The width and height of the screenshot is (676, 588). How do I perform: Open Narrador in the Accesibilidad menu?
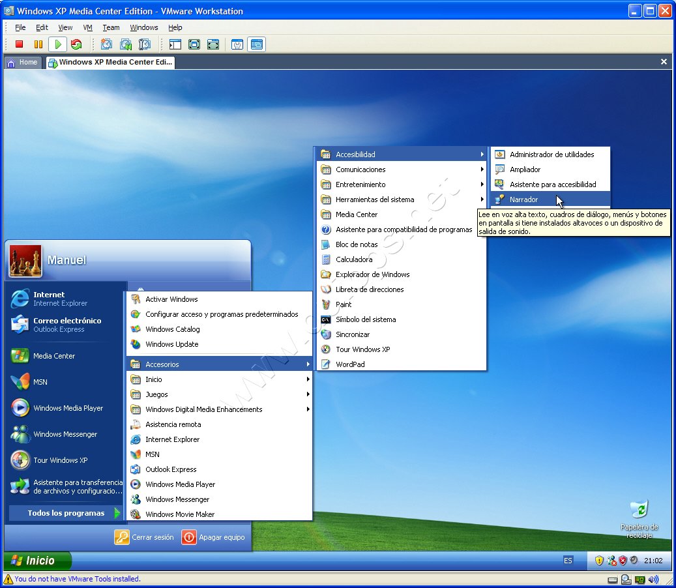click(523, 199)
